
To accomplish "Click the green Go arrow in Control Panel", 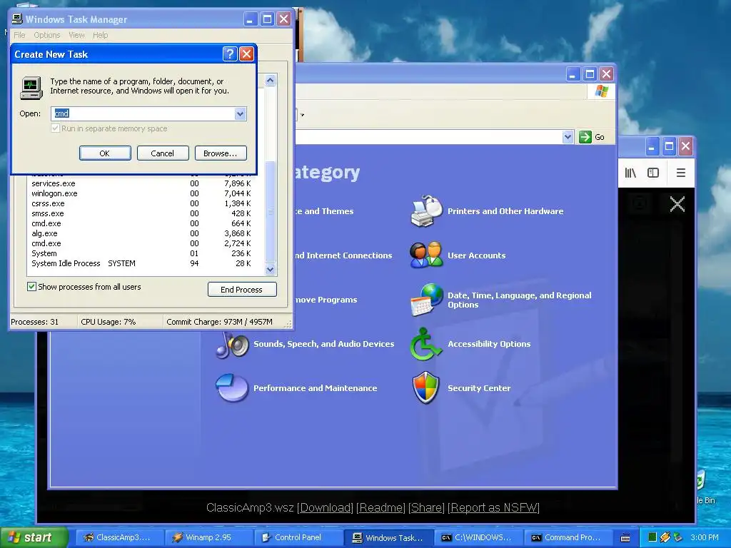I will tap(585, 137).
